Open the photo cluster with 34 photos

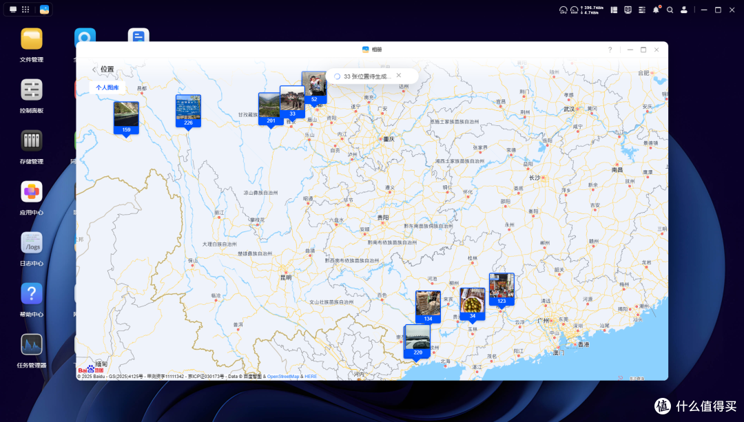pos(472,304)
